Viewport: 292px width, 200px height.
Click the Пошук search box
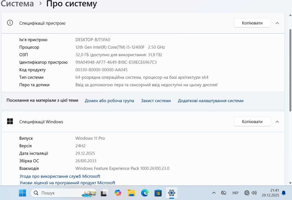click(63, 193)
